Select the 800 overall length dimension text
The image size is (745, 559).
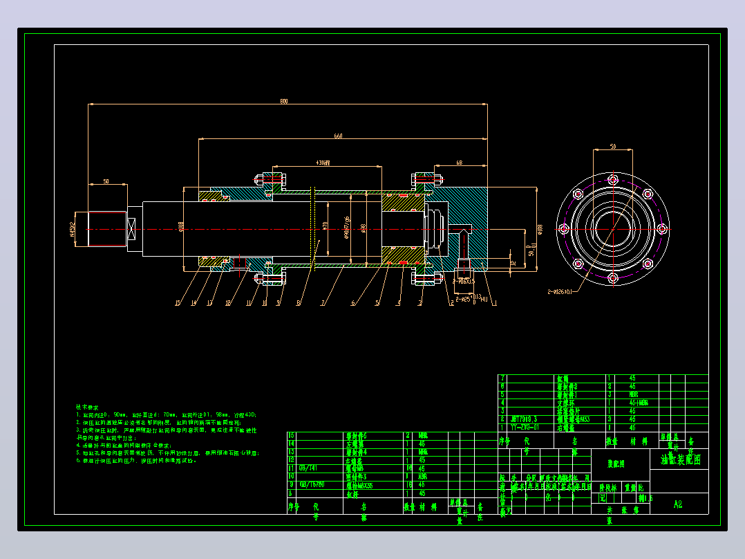click(x=283, y=101)
